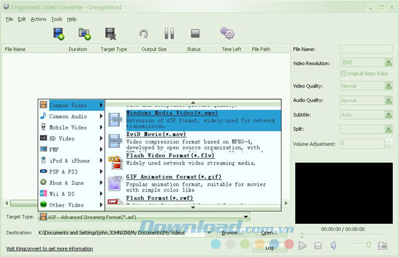The width and height of the screenshot is (399, 257).
Task: Click the WMV format icon
Action: pyautogui.click(x=115, y=120)
